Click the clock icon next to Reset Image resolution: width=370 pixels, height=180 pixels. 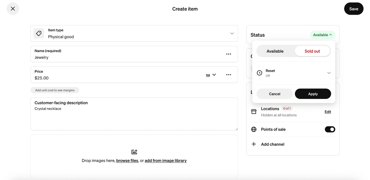click(259, 73)
